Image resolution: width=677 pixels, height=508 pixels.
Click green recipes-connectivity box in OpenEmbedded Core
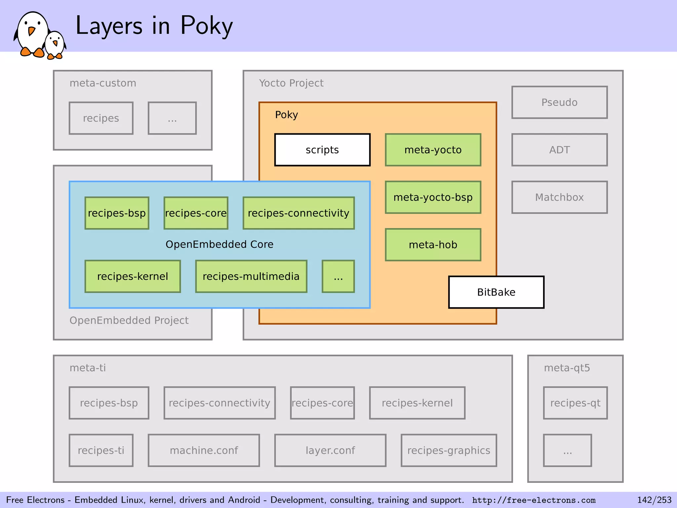point(299,213)
